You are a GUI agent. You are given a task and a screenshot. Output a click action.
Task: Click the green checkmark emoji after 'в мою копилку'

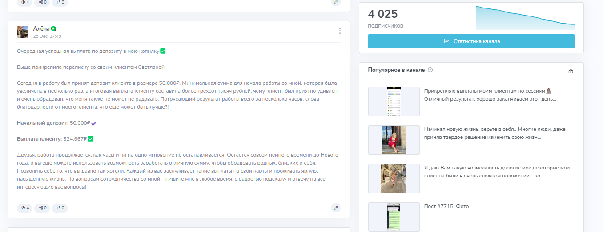click(x=163, y=51)
